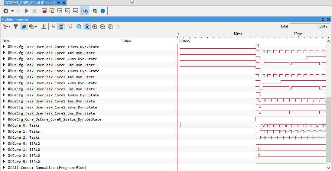Select OsCfg_Task_UserTask_Core1_20ms_Dyn.State item
The image size is (332, 171).
coord(55,83)
